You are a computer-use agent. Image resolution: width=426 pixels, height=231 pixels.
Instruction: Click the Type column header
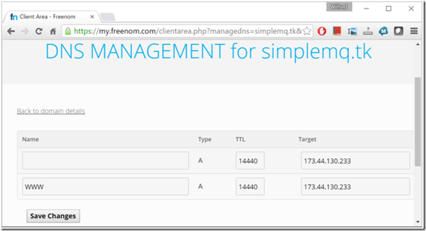[205, 139]
